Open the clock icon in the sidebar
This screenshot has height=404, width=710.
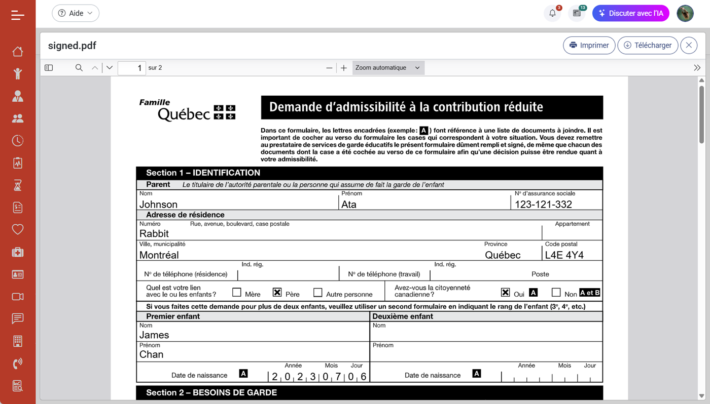click(x=18, y=141)
